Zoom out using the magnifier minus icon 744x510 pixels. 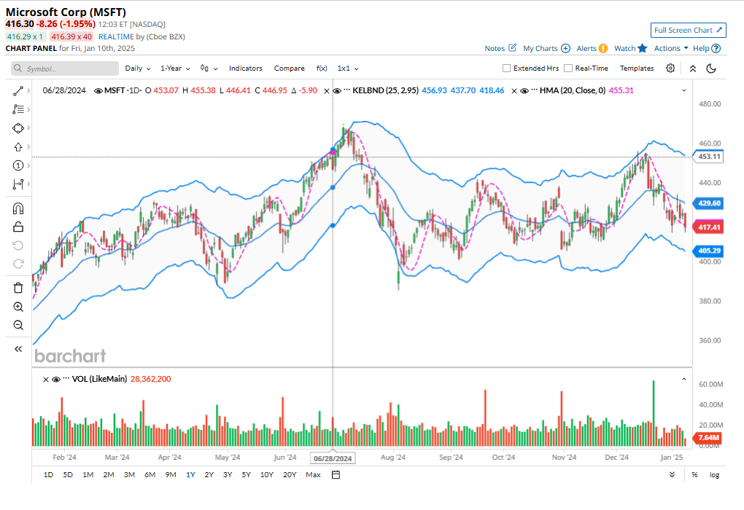pos(18,325)
